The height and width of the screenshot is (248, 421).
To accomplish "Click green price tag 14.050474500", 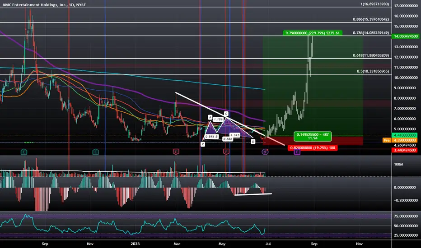I will [x=406, y=36].
